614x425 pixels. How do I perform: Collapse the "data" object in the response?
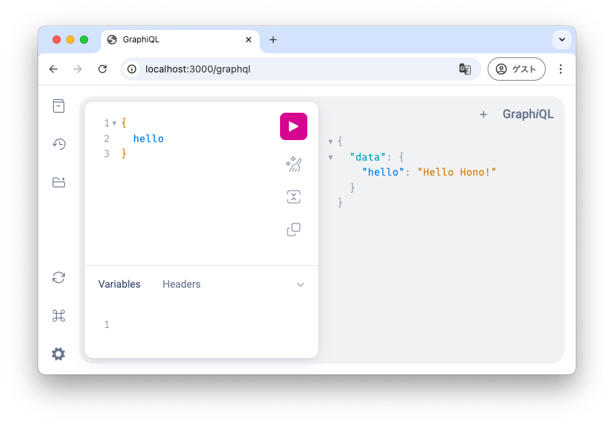(331, 157)
